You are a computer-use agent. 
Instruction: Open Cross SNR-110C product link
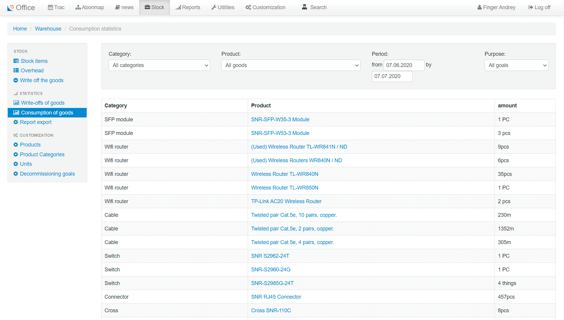coord(271,311)
